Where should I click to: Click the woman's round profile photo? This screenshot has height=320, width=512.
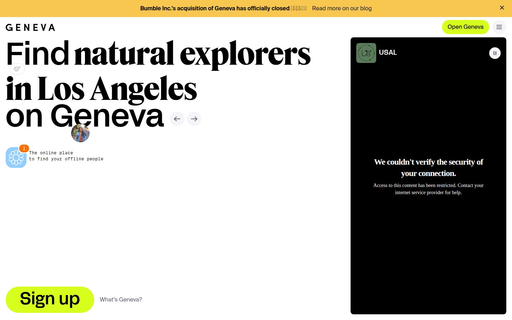pos(80,133)
